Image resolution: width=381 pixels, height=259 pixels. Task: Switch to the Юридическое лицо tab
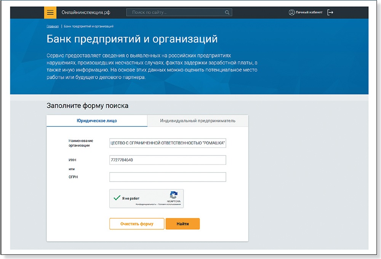click(x=97, y=121)
